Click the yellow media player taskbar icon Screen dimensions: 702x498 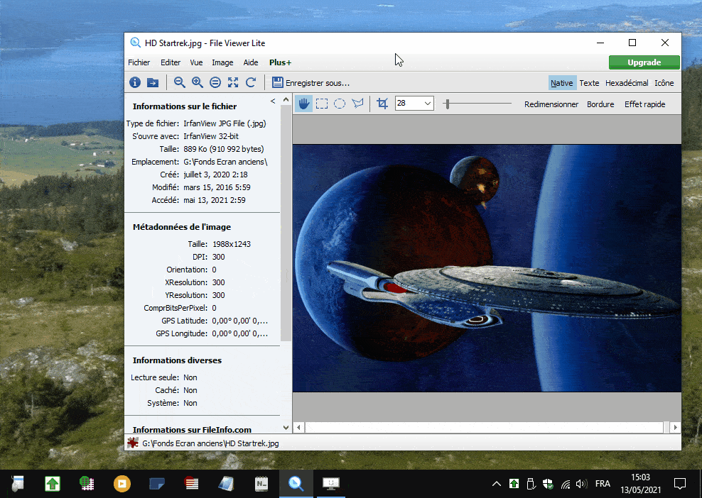[122, 483]
